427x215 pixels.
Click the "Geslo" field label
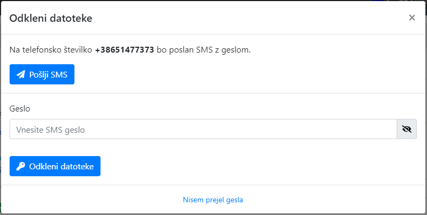click(20, 108)
